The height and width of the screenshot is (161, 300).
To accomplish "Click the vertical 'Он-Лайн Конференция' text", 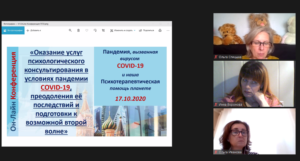I will [x=13, y=91].
